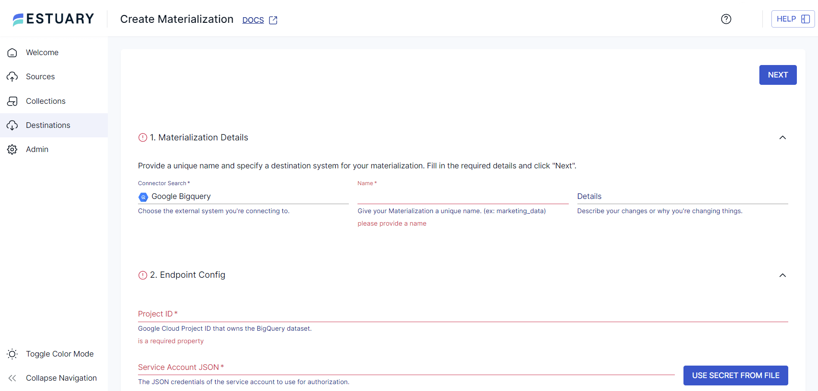Click the 'please provide a name' error text
This screenshot has width=818, height=391.
392,223
